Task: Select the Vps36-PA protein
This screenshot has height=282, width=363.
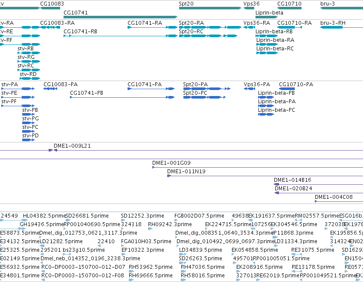Action: [250, 89]
